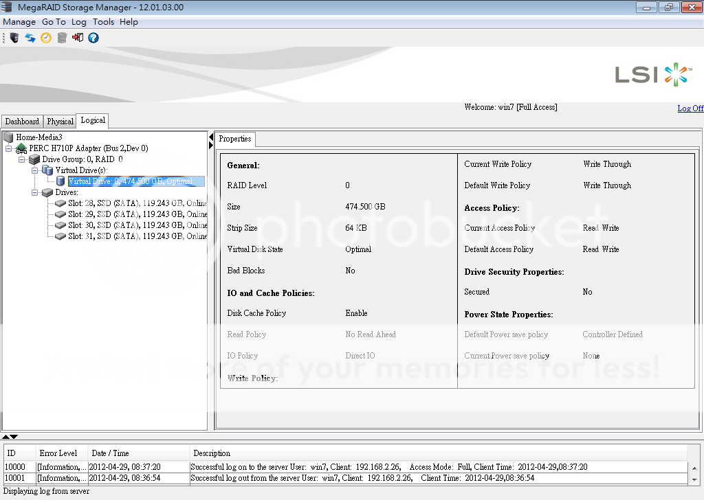Click the Slot 31 drive icon
This screenshot has height=500, width=704.
tap(60, 236)
